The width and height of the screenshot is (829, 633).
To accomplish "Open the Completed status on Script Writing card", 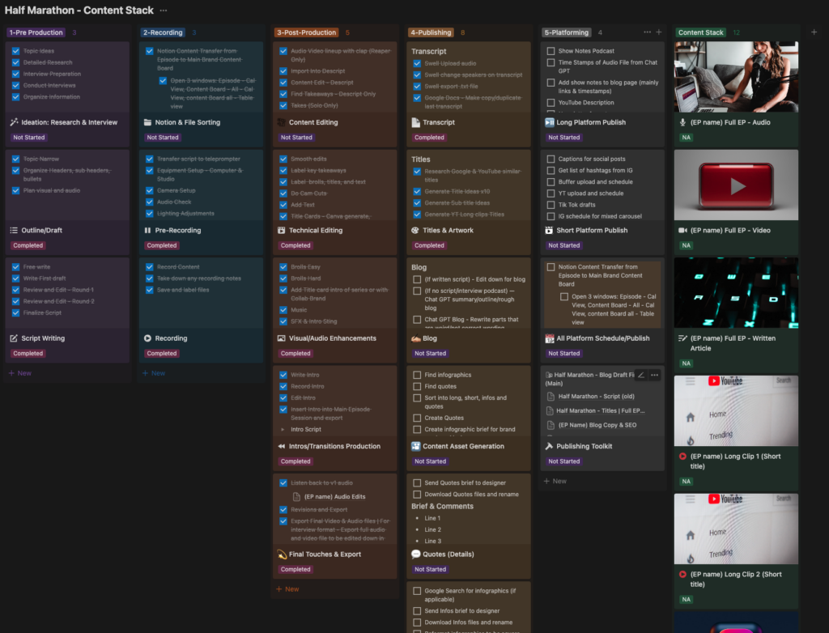I will pyautogui.click(x=28, y=354).
